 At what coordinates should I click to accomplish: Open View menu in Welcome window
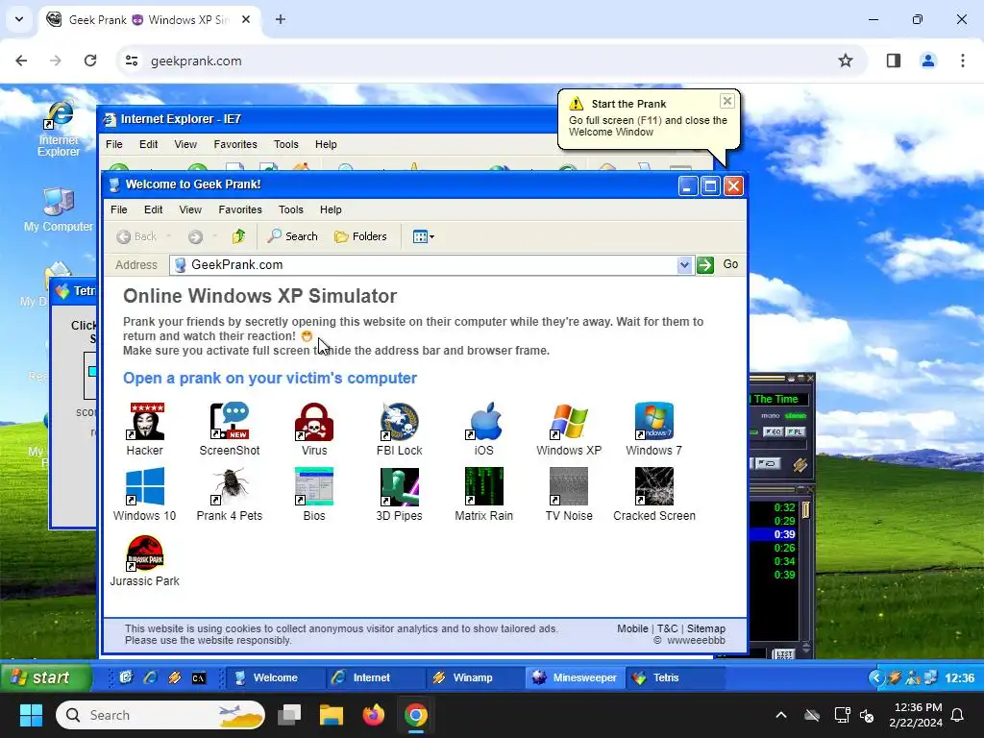point(190,209)
